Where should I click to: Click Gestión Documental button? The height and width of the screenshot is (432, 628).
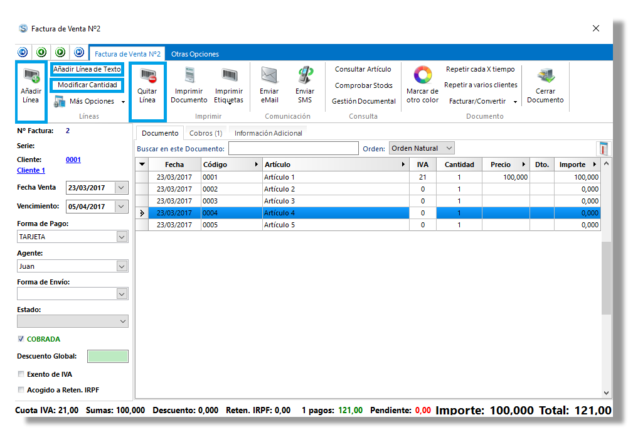363,101
